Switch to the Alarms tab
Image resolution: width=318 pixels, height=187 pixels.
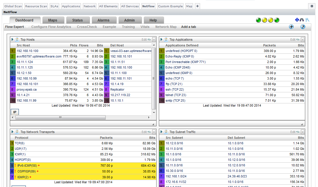click(103, 20)
